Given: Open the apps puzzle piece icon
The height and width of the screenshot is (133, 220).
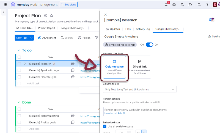Looking at the screenshot, I should coord(190,5).
